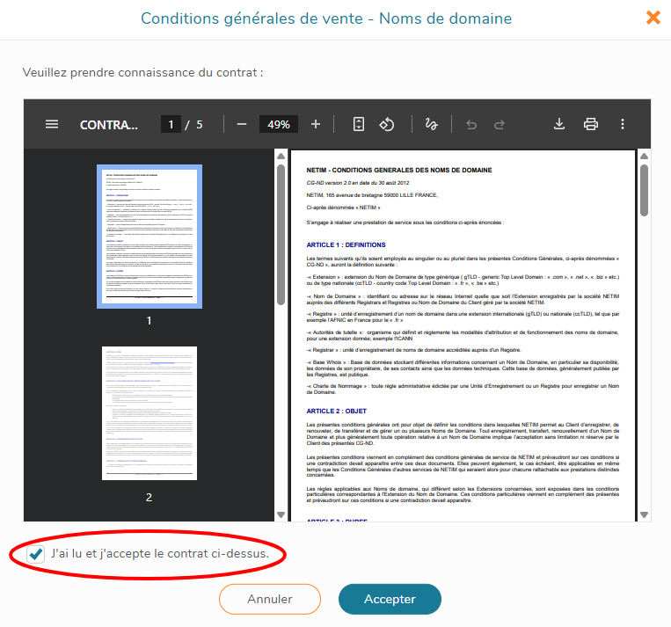671x627 pixels.
Task: Select page 1 thumbnail
Action: tap(149, 236)
